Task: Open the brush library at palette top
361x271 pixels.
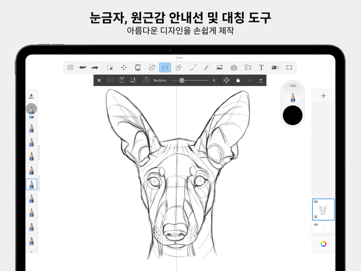Action: tap(31, 96)
